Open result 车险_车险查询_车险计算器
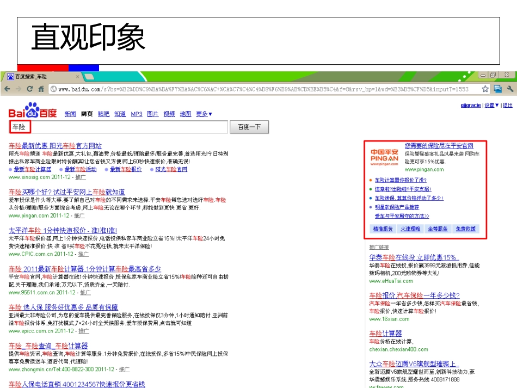This screenshot has height=388, width=517. [48, 346]
